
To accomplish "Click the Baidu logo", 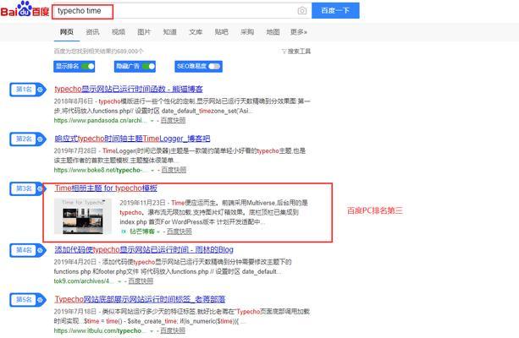I will click(x=25, y=9).
